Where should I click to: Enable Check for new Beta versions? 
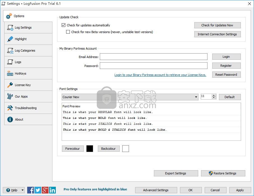point(68,32)
